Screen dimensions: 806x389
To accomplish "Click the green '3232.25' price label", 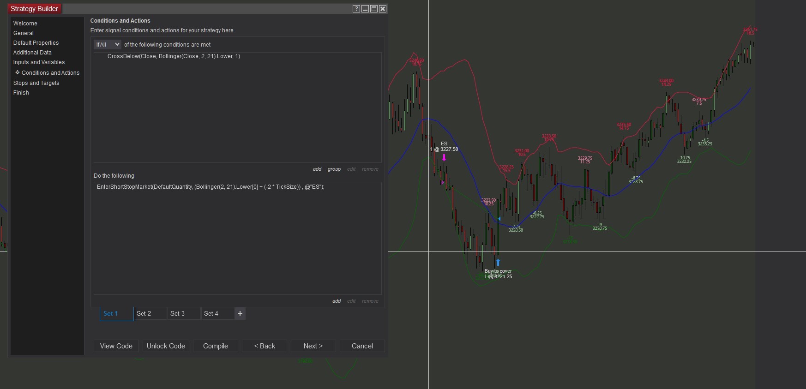I will tap(684, 162).
